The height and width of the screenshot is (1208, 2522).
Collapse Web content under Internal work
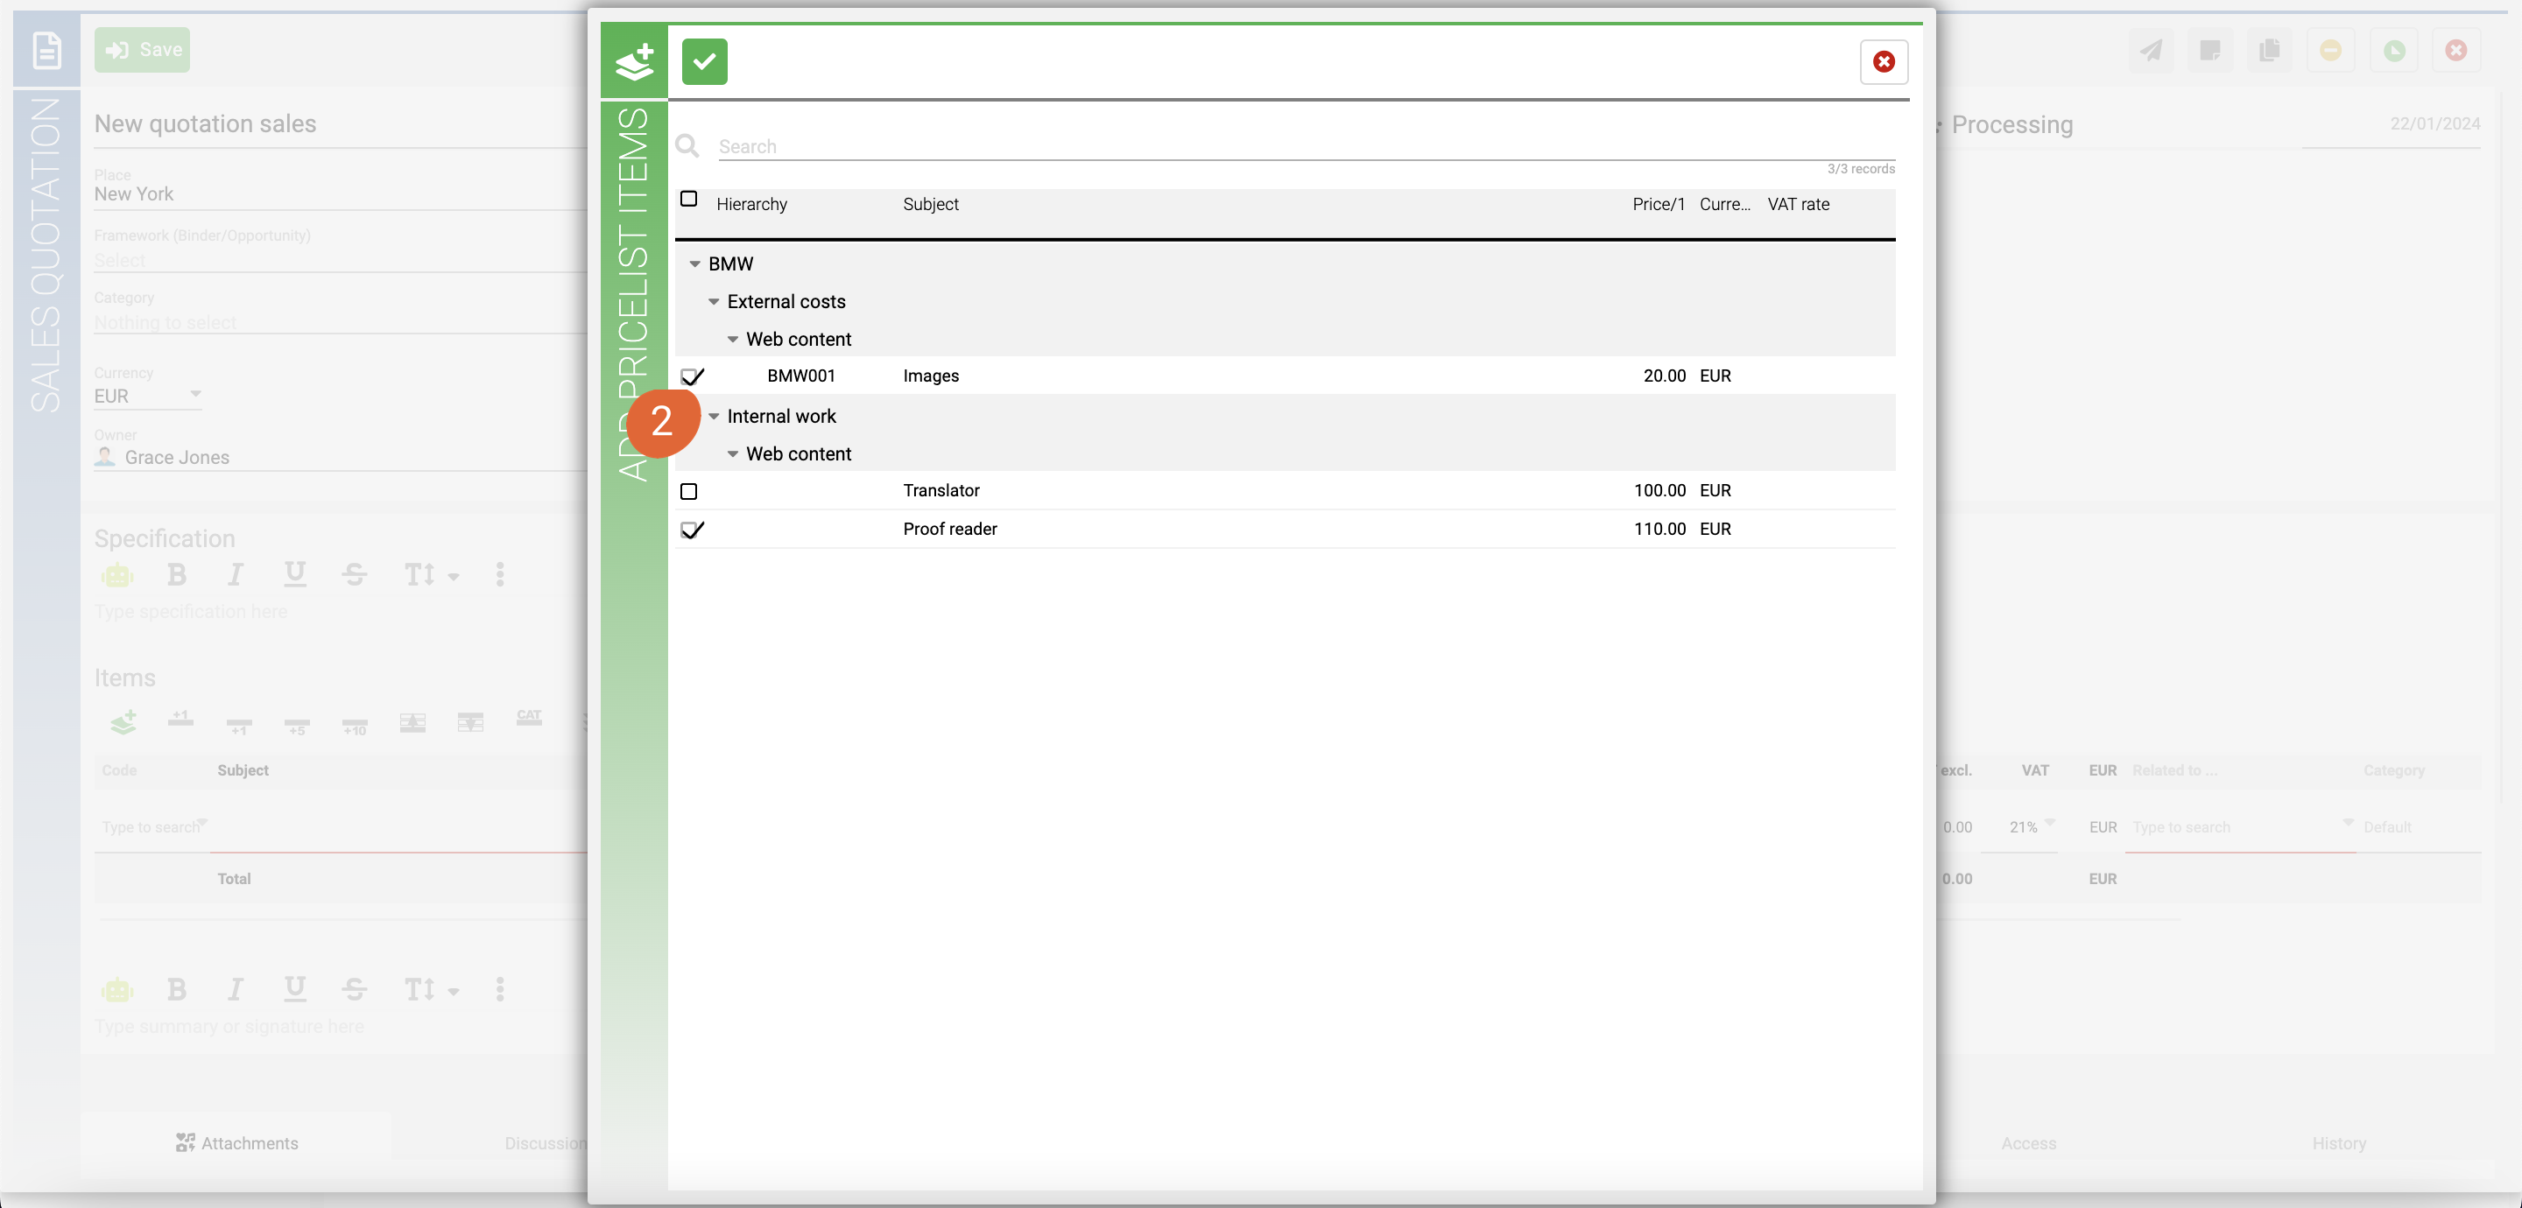click(732, 454)
